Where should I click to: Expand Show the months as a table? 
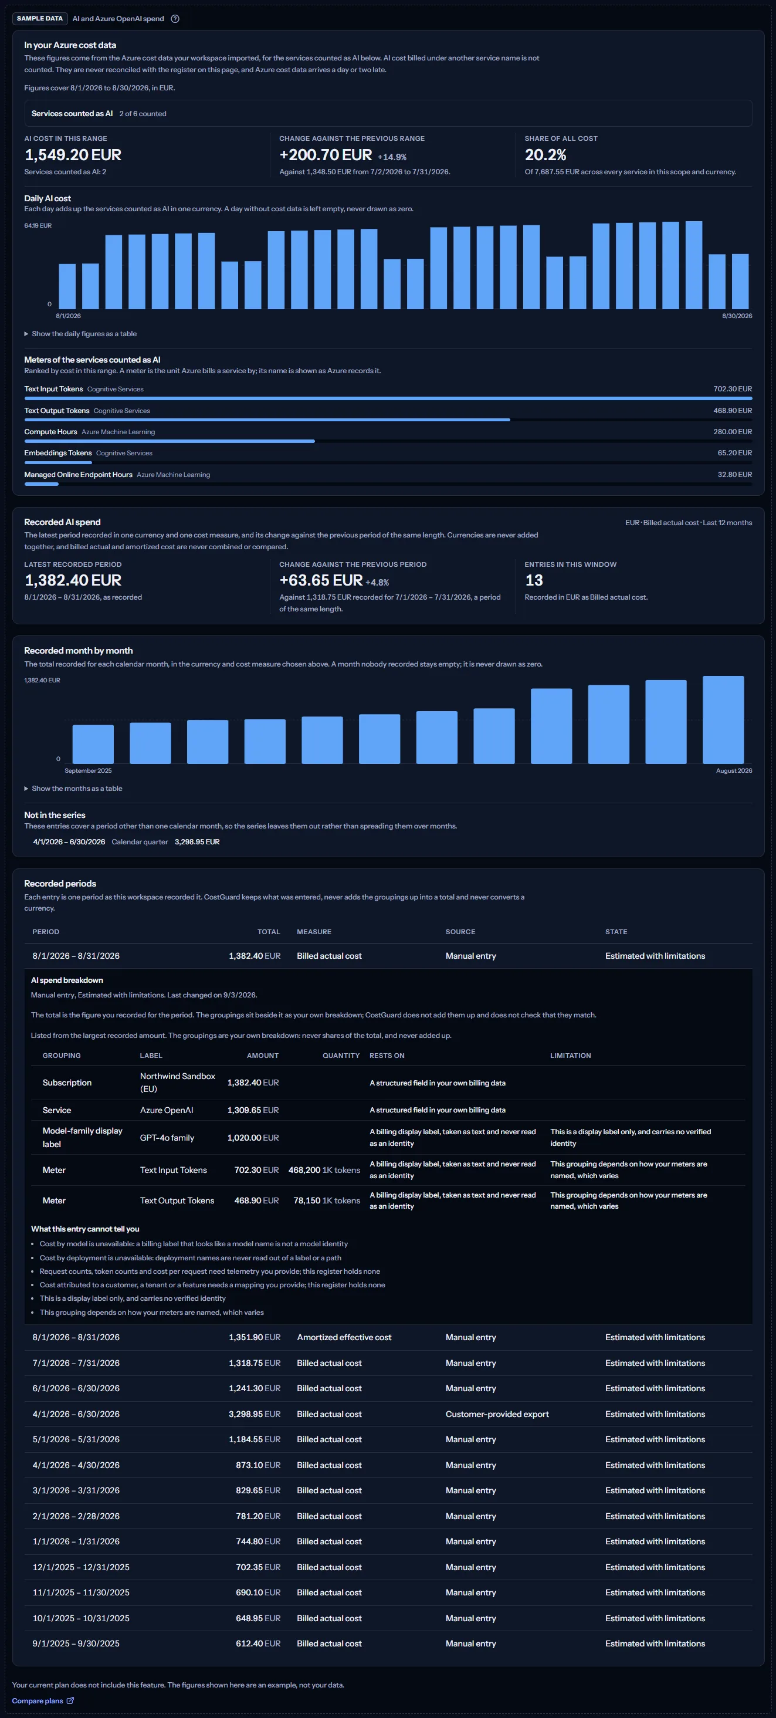pyautogui.click(x=73, y=789)
